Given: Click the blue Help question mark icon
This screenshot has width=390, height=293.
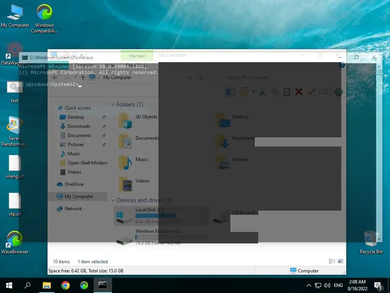Looking at the screenshot, I should pyautogui.click(x=342, y=65).
